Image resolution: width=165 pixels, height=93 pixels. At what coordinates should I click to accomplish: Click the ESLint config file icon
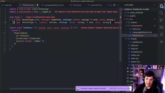pyautogui.click(x=128, y=68)
